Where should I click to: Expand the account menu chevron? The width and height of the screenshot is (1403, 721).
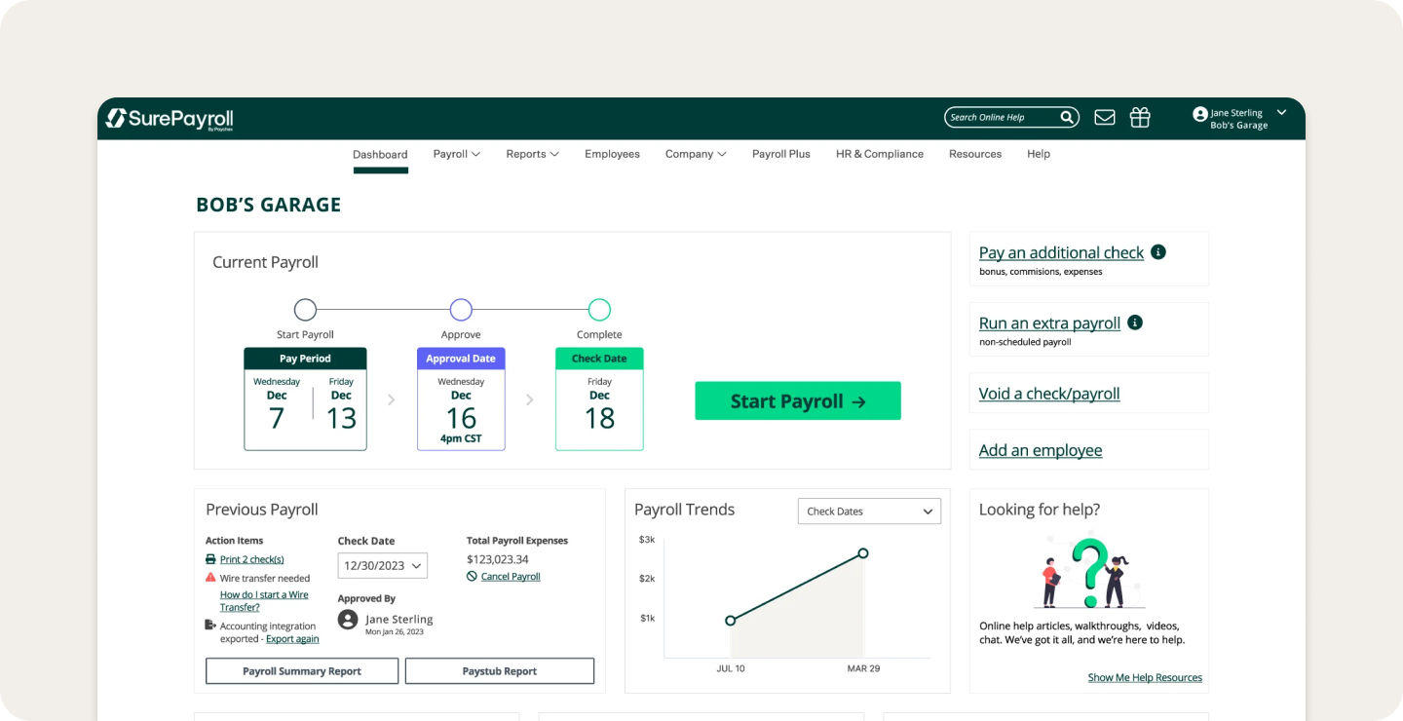click(1281, 113)
